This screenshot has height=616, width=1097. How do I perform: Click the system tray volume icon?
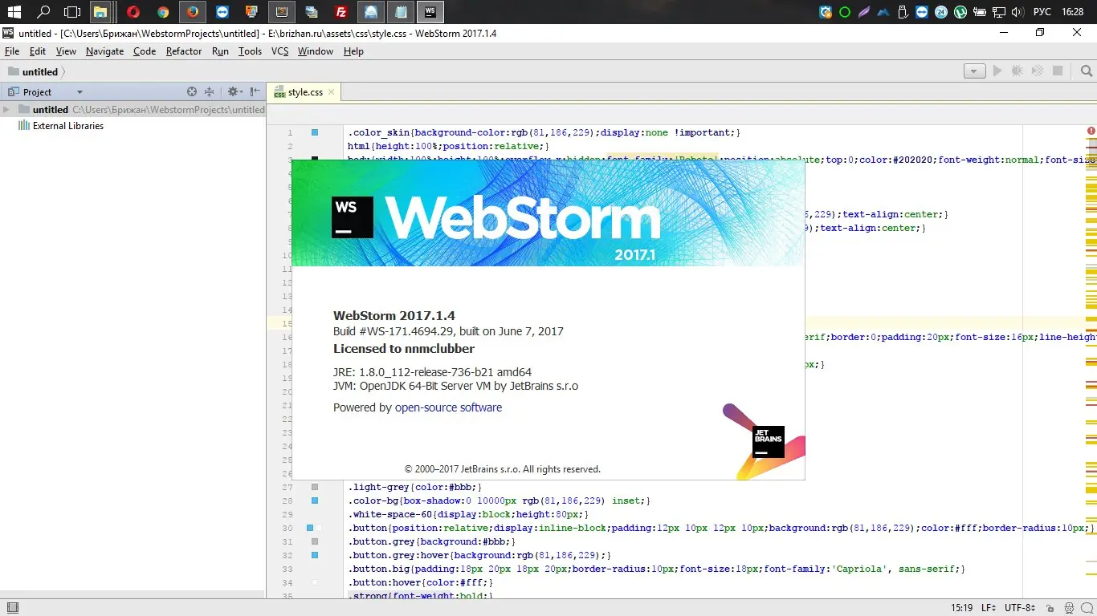pyautogui.click(x=1017, y=12)
